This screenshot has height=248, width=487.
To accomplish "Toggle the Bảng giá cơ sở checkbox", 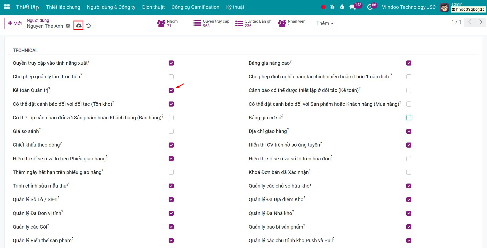I will (409, 118).
